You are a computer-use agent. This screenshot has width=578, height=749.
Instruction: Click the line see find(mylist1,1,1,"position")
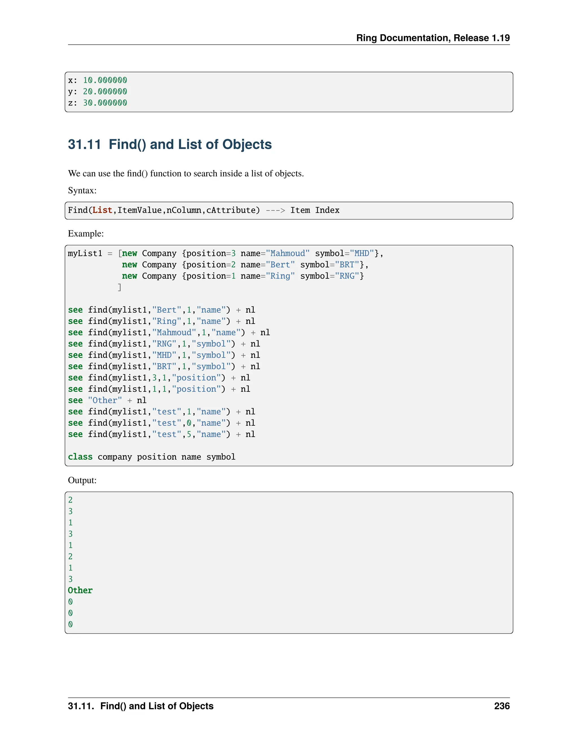point(159,389)
